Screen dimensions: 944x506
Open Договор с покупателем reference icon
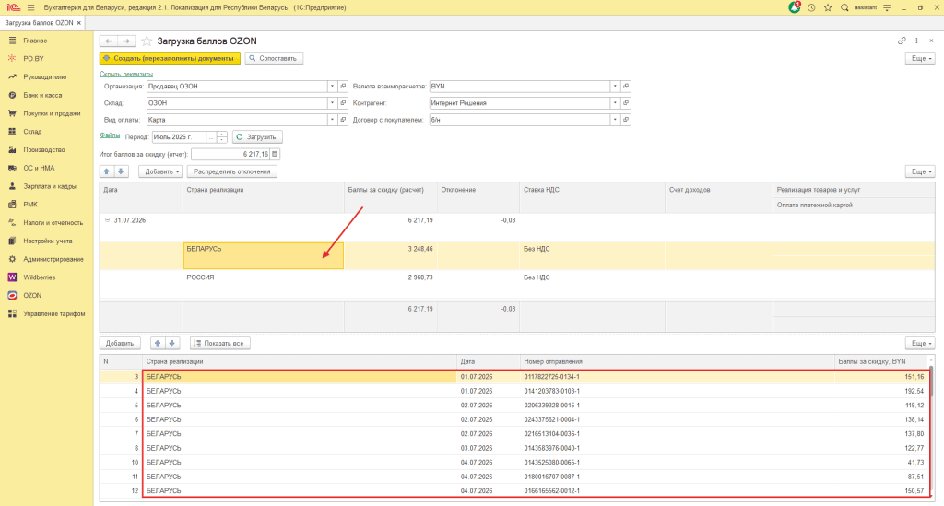pos(626,120)
